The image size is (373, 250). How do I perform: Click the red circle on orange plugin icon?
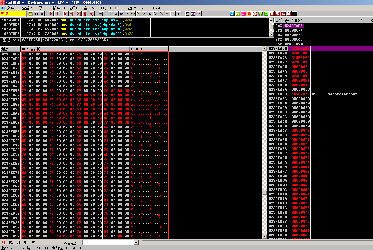click(249, 14)
